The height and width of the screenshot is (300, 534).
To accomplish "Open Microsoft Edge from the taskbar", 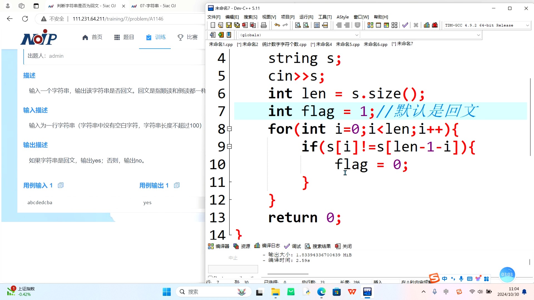I will tap(322, 292).
